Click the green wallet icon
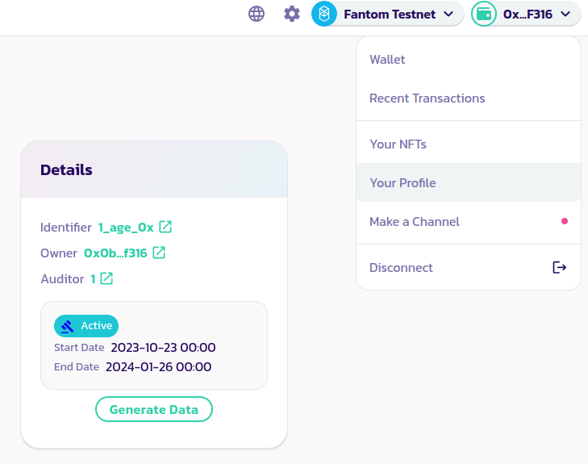 click(484, 14)
